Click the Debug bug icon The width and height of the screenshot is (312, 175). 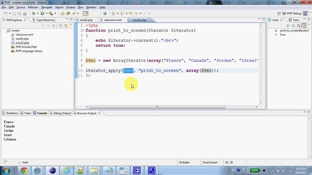coord(34,14)
